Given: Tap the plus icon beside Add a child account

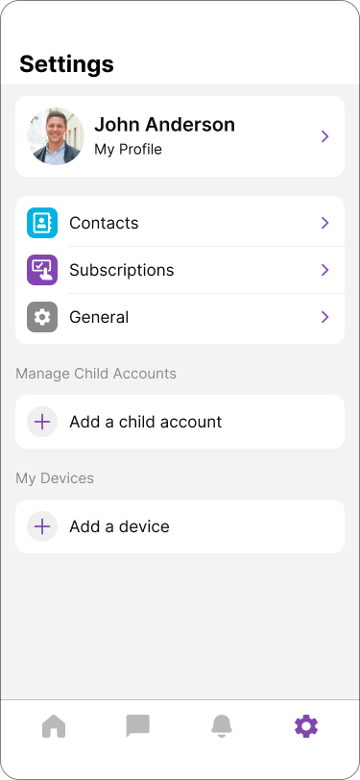Looking at the screenshot, I should click(42, 422).
